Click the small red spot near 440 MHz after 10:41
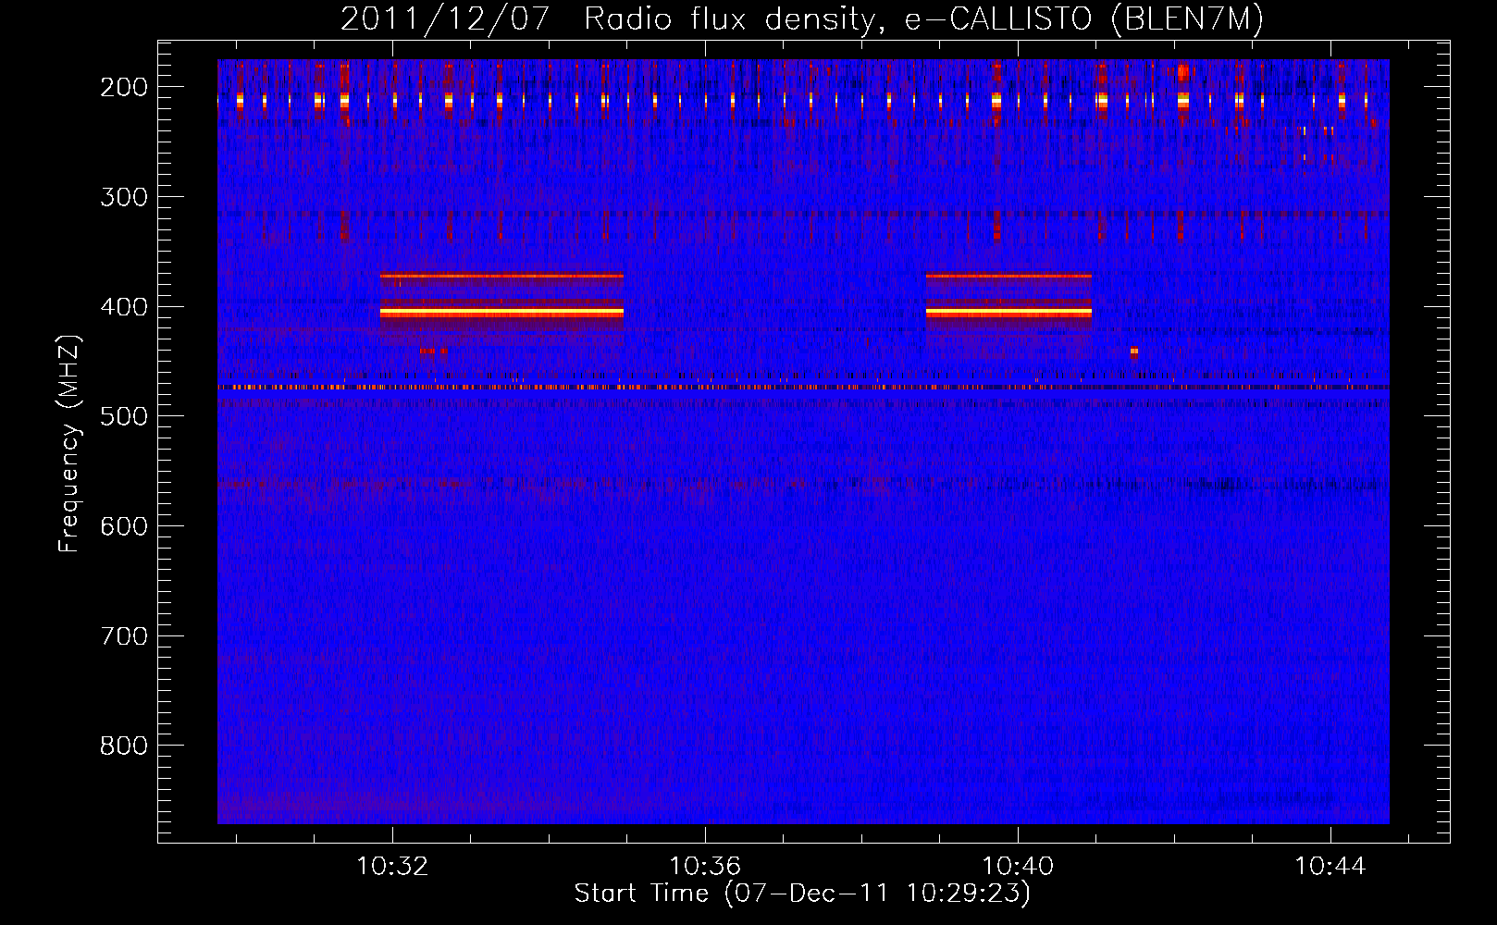1497x925 pixels. 1133,351
